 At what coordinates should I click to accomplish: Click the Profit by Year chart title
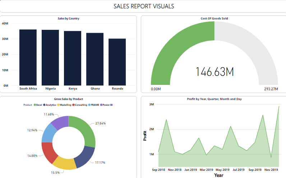214,99
